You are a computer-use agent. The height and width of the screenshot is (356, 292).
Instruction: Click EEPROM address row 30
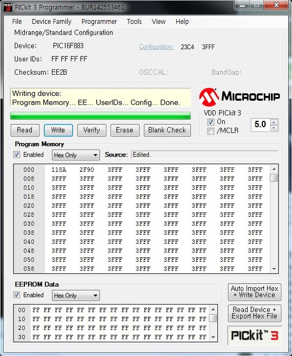pyautogui.click(x=22, y=337)
